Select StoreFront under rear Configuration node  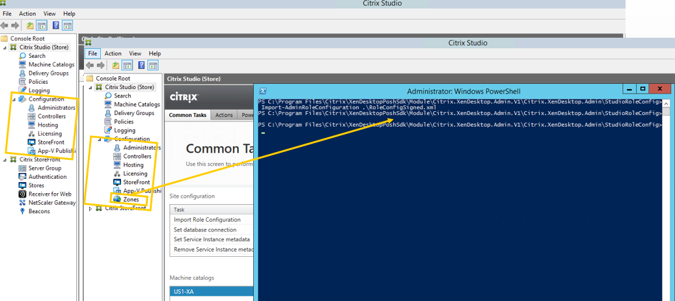coord(51,142)
